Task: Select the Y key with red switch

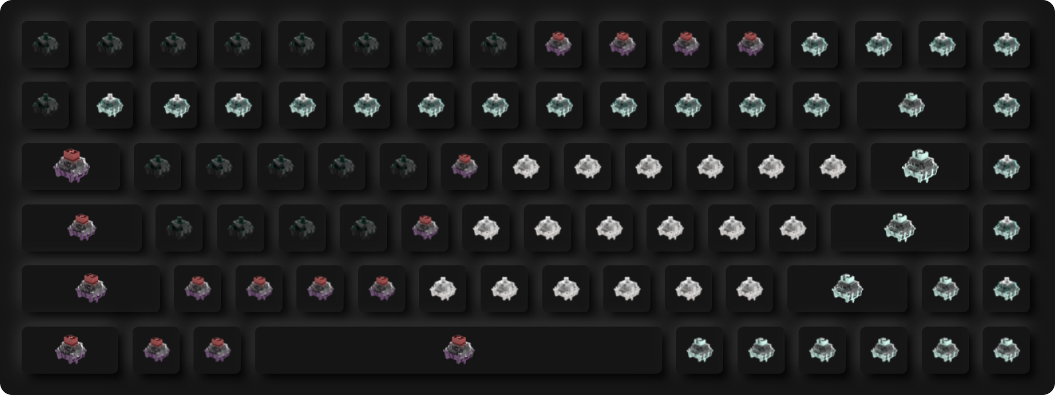Action: click(x=464, y=167)
